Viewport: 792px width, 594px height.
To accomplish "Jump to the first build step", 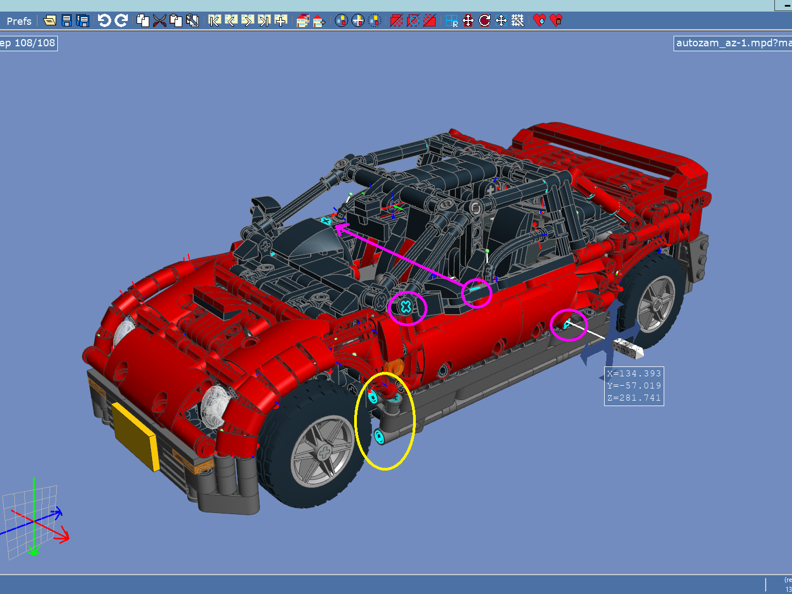I will pos(213,20).
